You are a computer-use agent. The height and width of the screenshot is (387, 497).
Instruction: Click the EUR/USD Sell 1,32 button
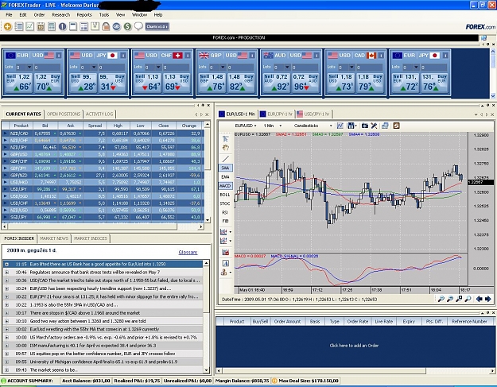click(19, 83)
